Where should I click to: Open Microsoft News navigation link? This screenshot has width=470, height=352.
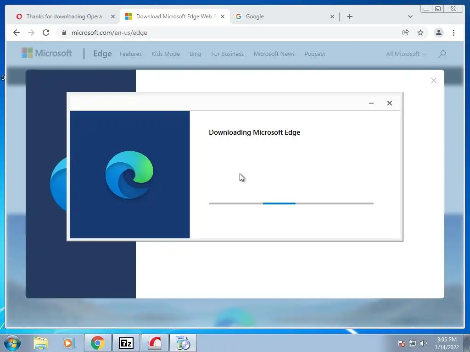274,54
